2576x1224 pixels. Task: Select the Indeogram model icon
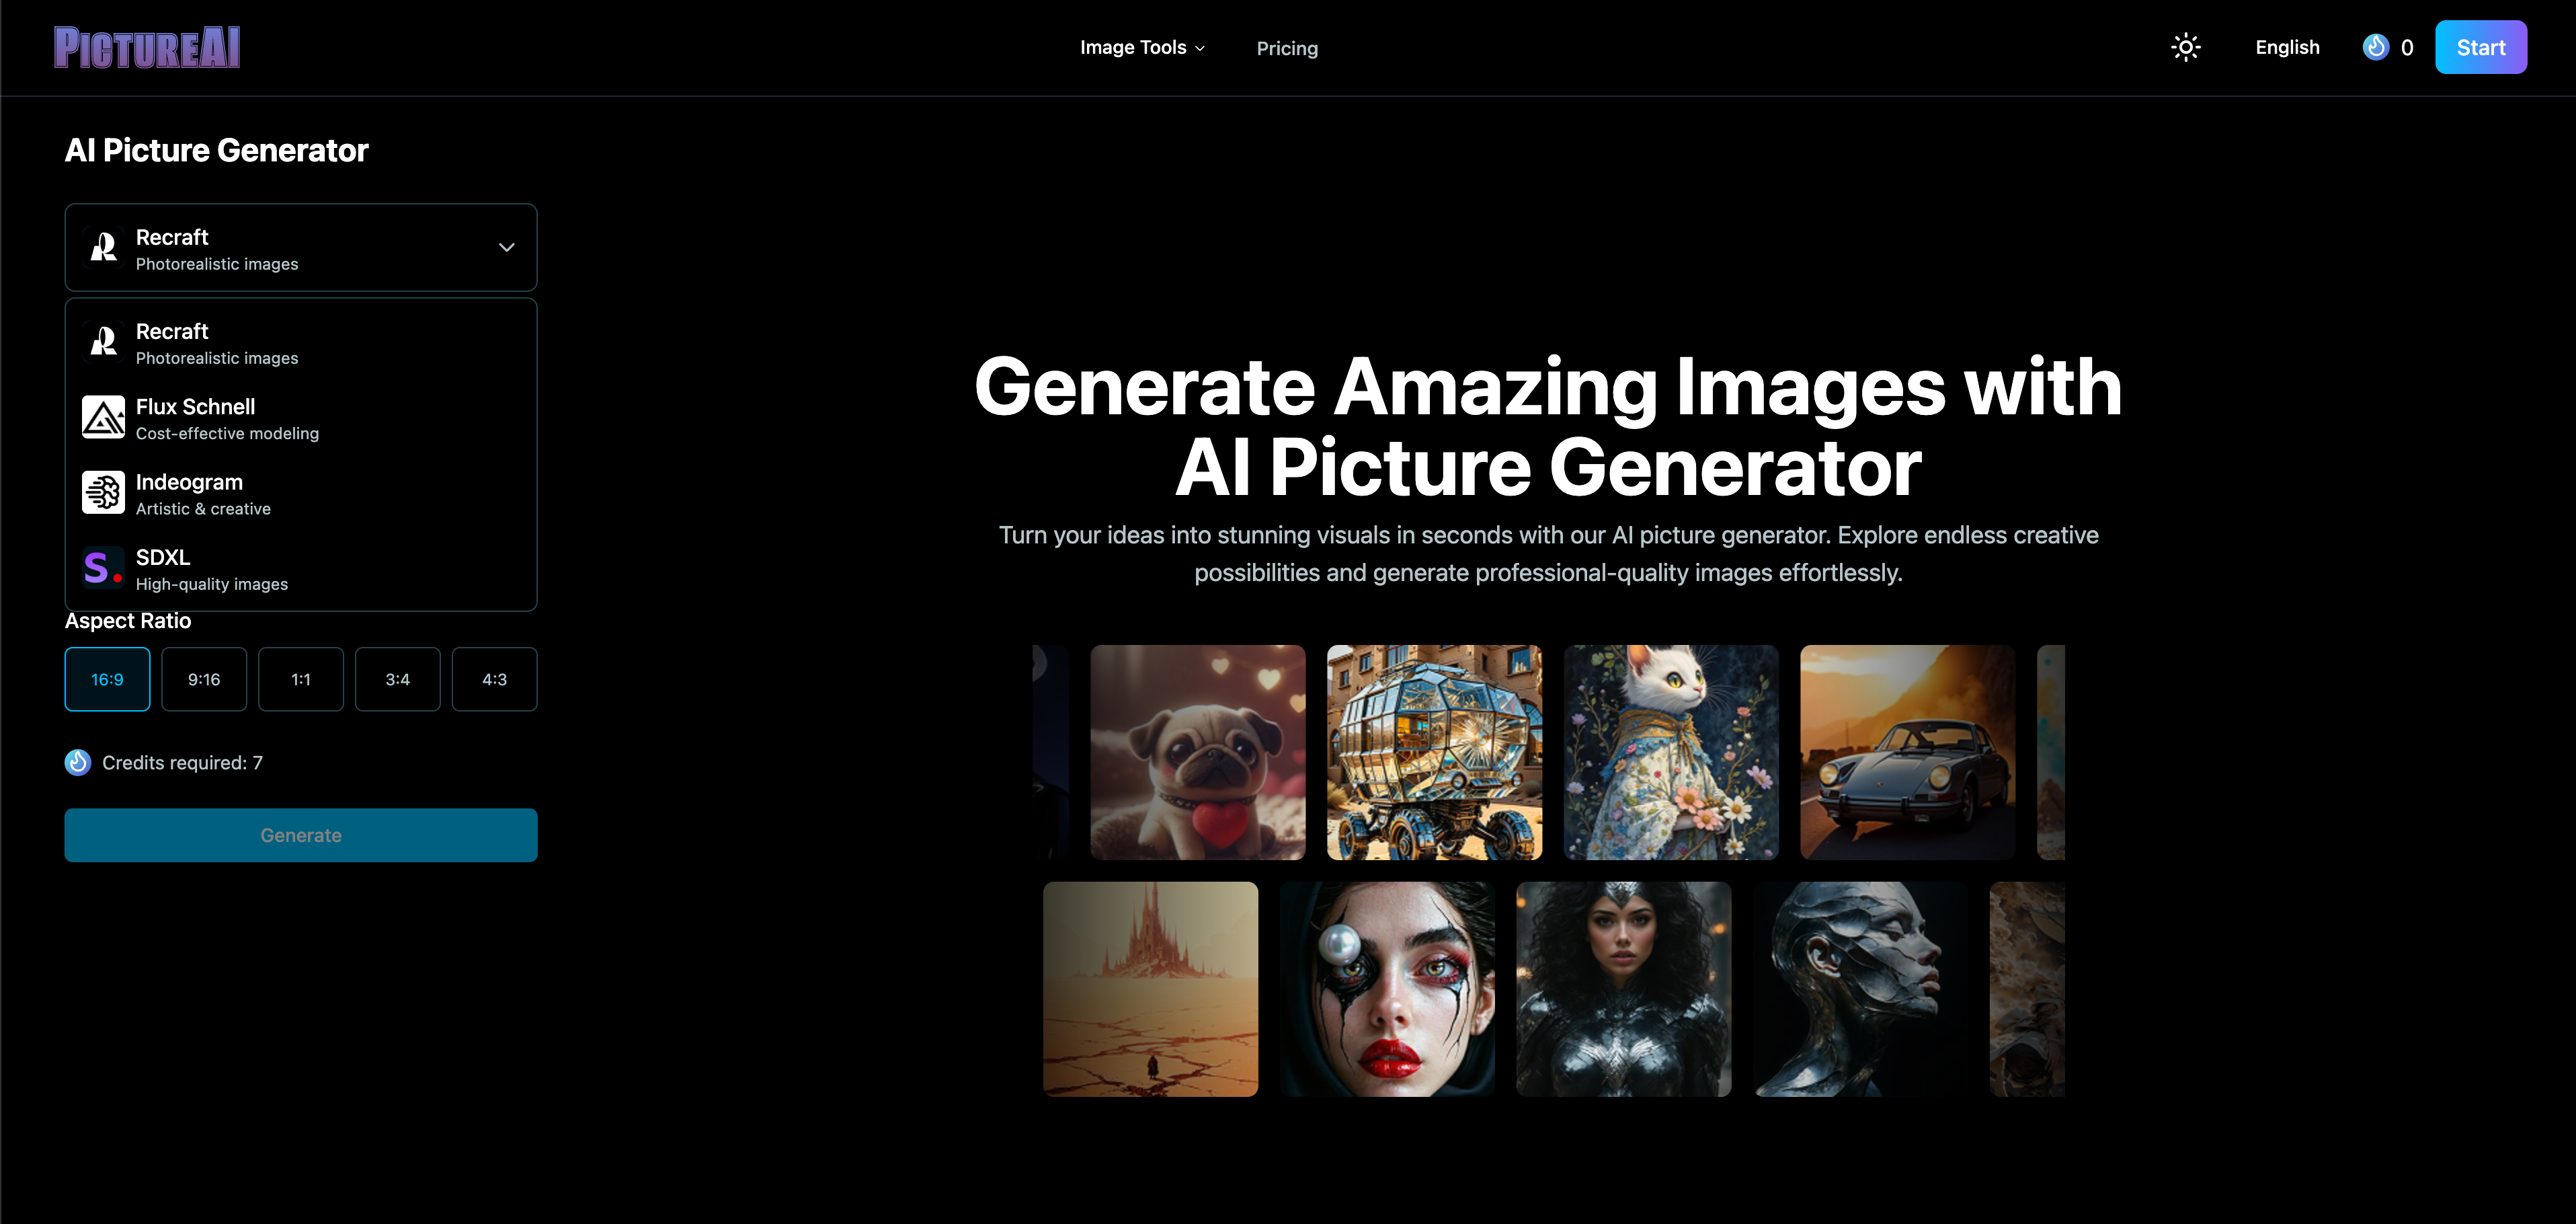click(x=103, y=492)
